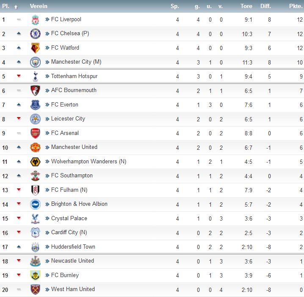Viewport: 304px width, 297px height.
Task: Open the Manchester United team link
Action: click(x=74, y=147)
